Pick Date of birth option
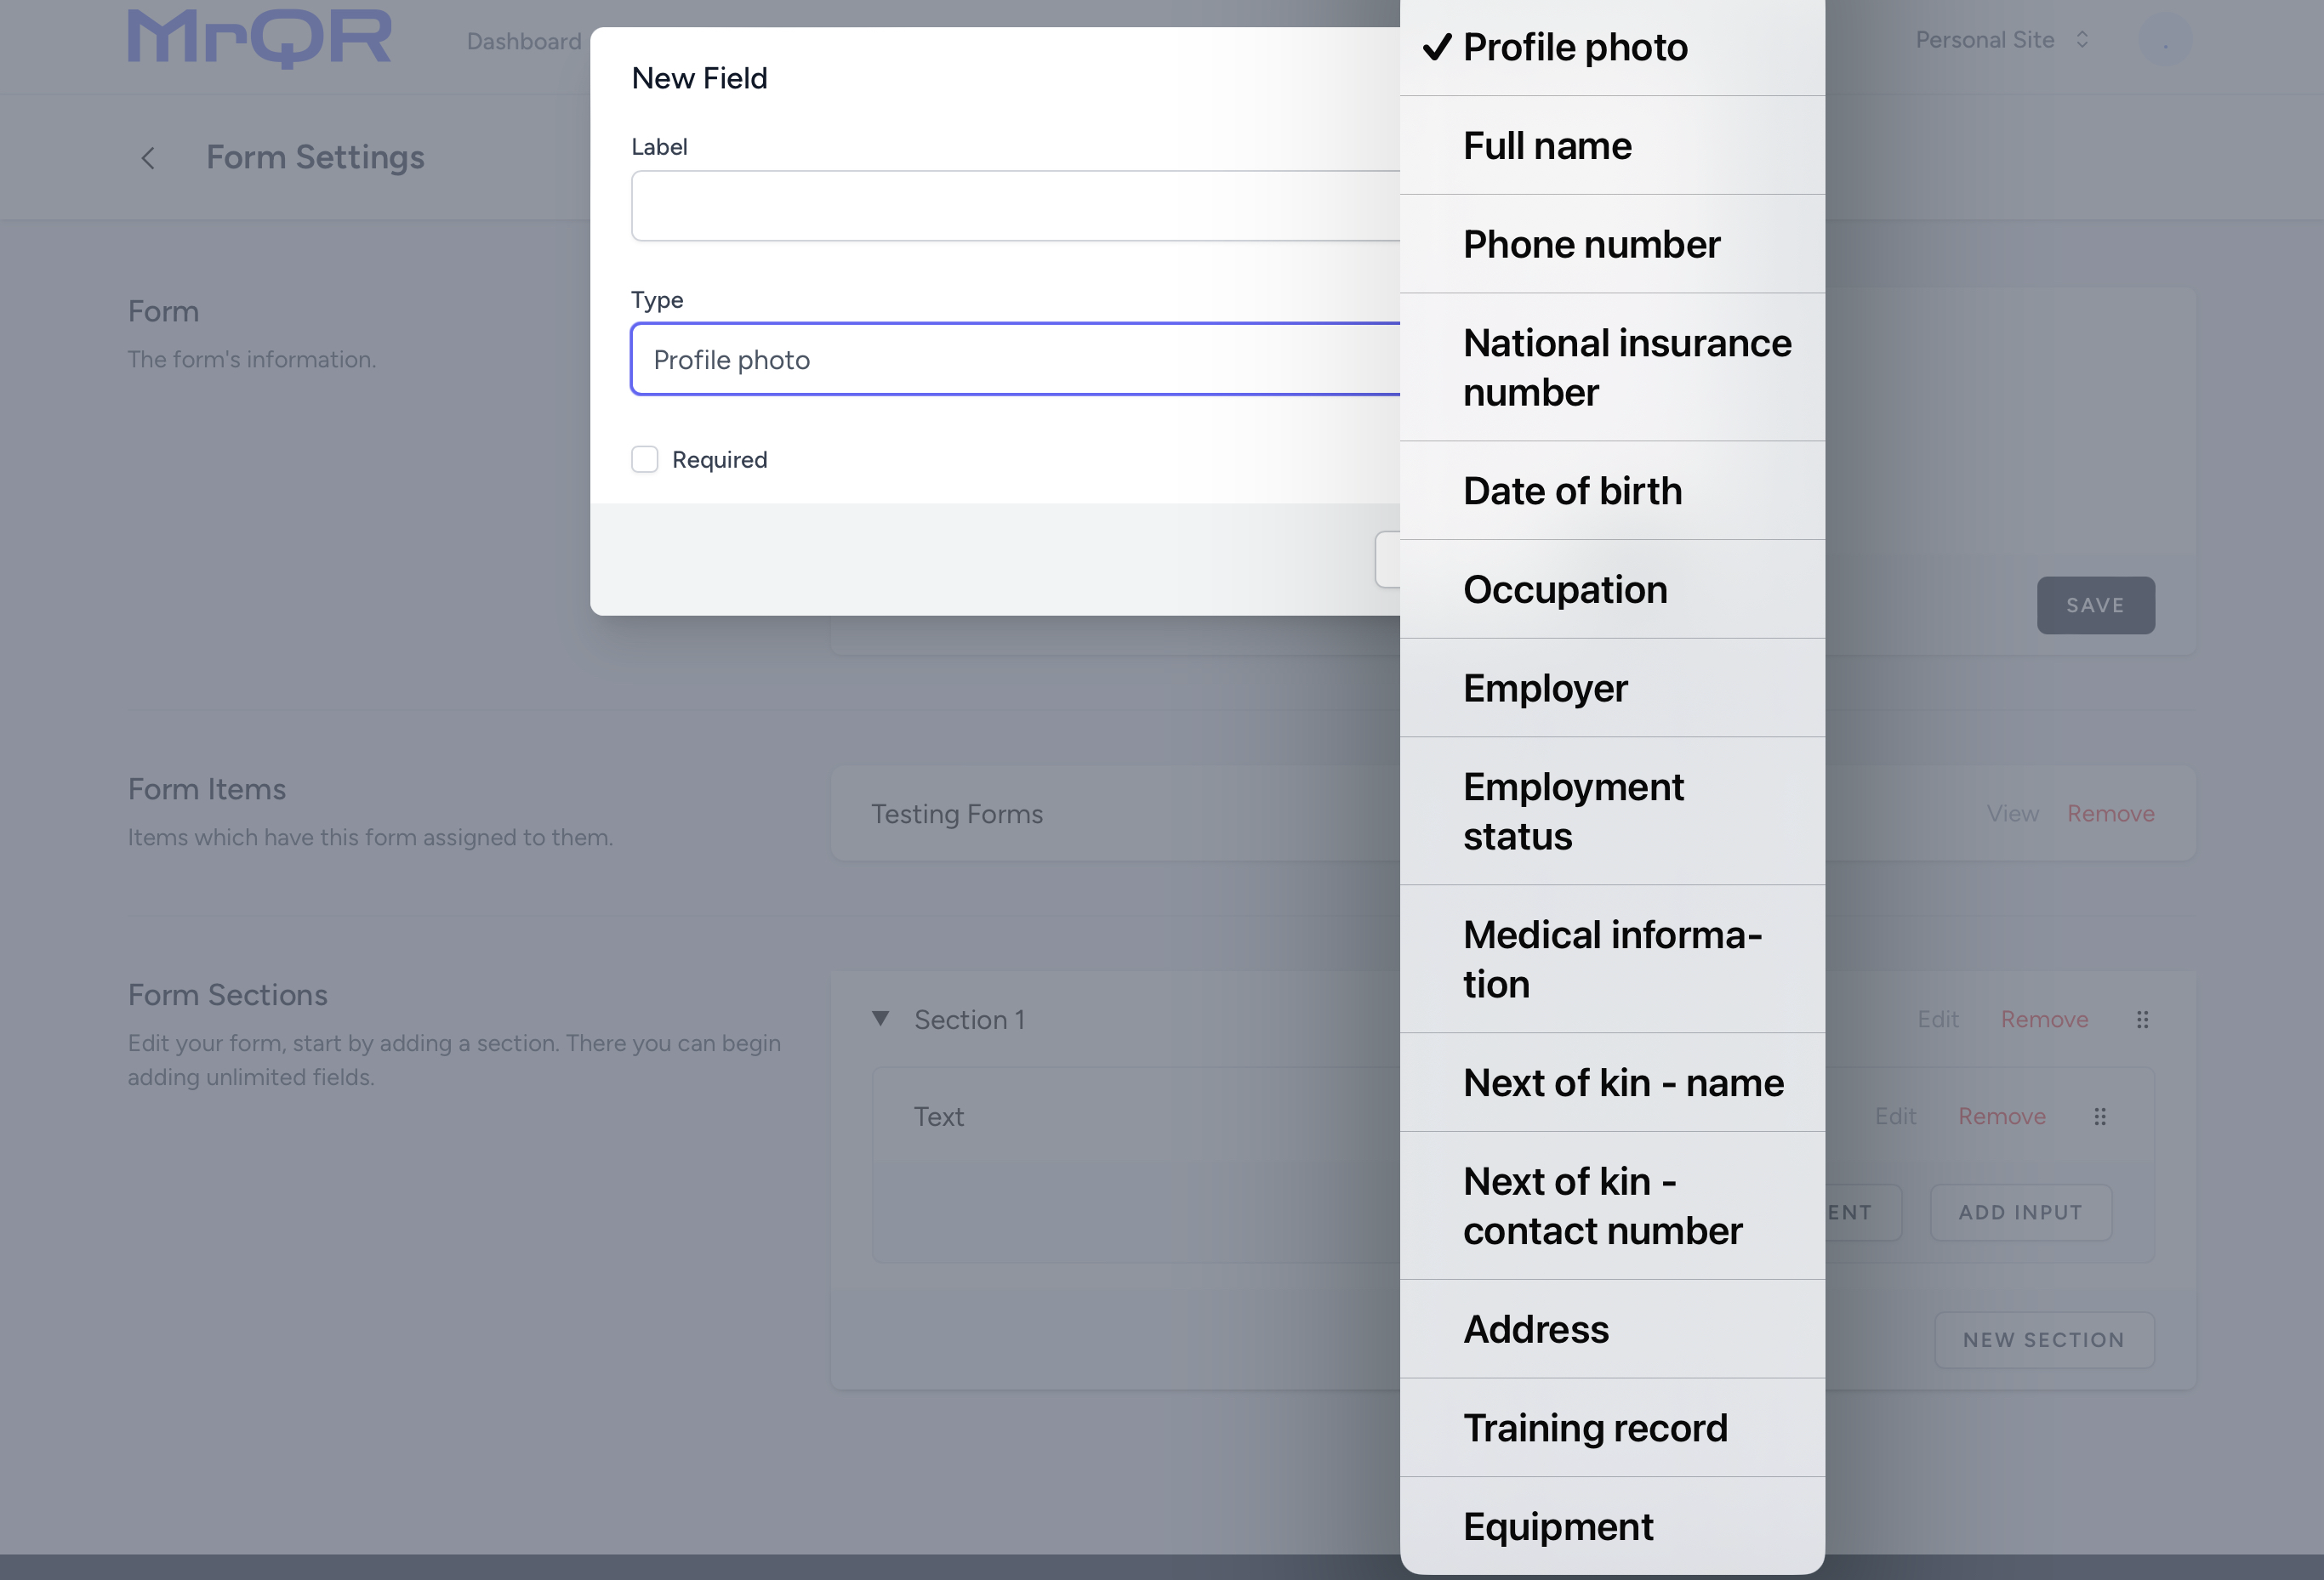Viewport: 2324px width, 1580px height. pyautogui.click(x=1612, y=491)
